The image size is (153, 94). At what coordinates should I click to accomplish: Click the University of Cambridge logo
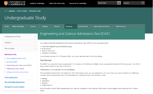pos(15,3)
